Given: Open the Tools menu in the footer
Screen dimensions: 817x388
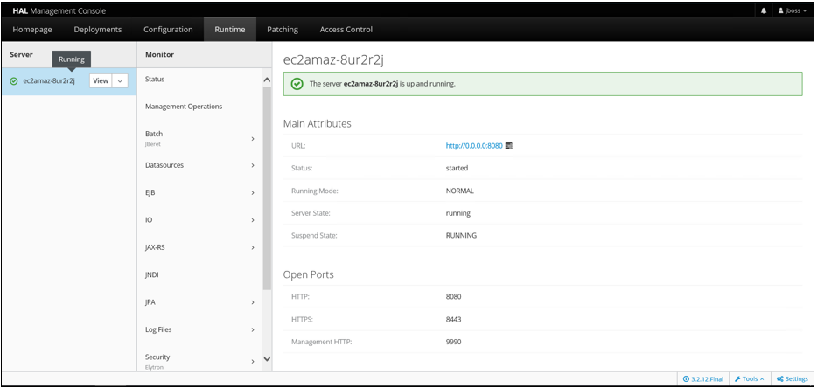Looking at the screenshot, I should [x=750, y=379].
